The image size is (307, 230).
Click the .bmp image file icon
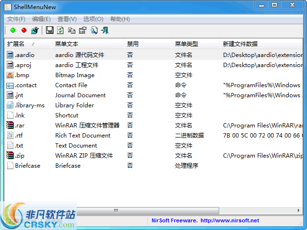[x=10, y=75]
